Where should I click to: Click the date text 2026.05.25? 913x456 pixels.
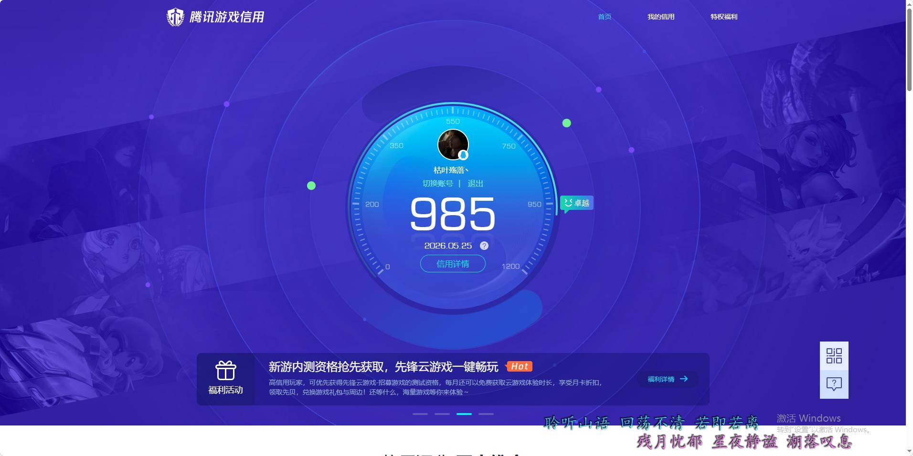click(448, 246)
